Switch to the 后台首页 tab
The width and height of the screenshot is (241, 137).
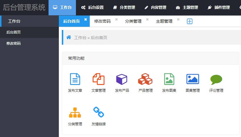click(72, 21)
